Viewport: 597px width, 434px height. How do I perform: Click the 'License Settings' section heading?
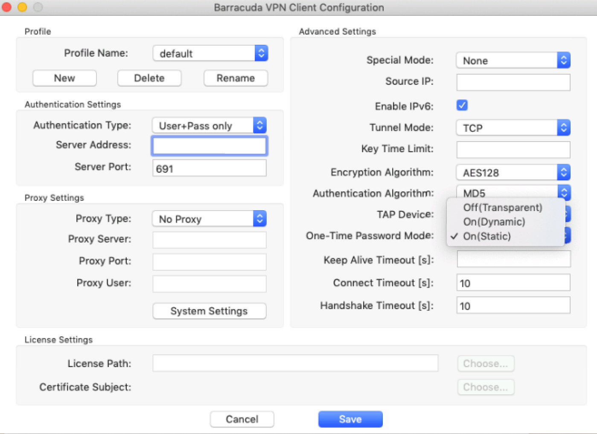tap(58, 340)
